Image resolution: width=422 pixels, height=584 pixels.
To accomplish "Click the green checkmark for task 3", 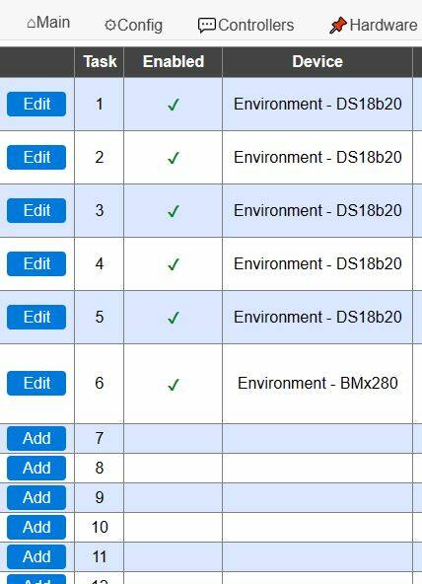I will (174, 211).
